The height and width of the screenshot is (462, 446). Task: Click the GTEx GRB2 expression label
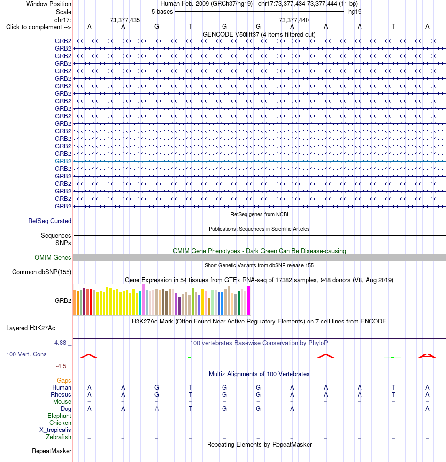pyautogui.click(x=63, y=300)
